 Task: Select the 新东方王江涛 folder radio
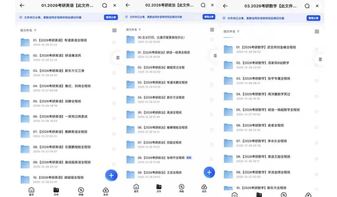(114, 73)
